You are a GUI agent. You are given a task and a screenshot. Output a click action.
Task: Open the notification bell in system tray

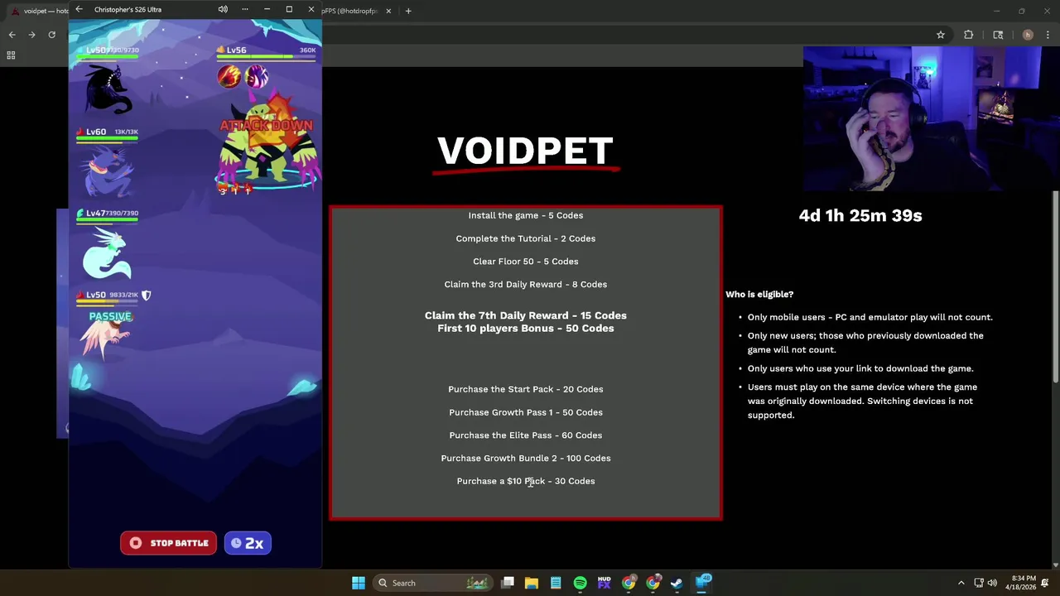coord(1046,583)
